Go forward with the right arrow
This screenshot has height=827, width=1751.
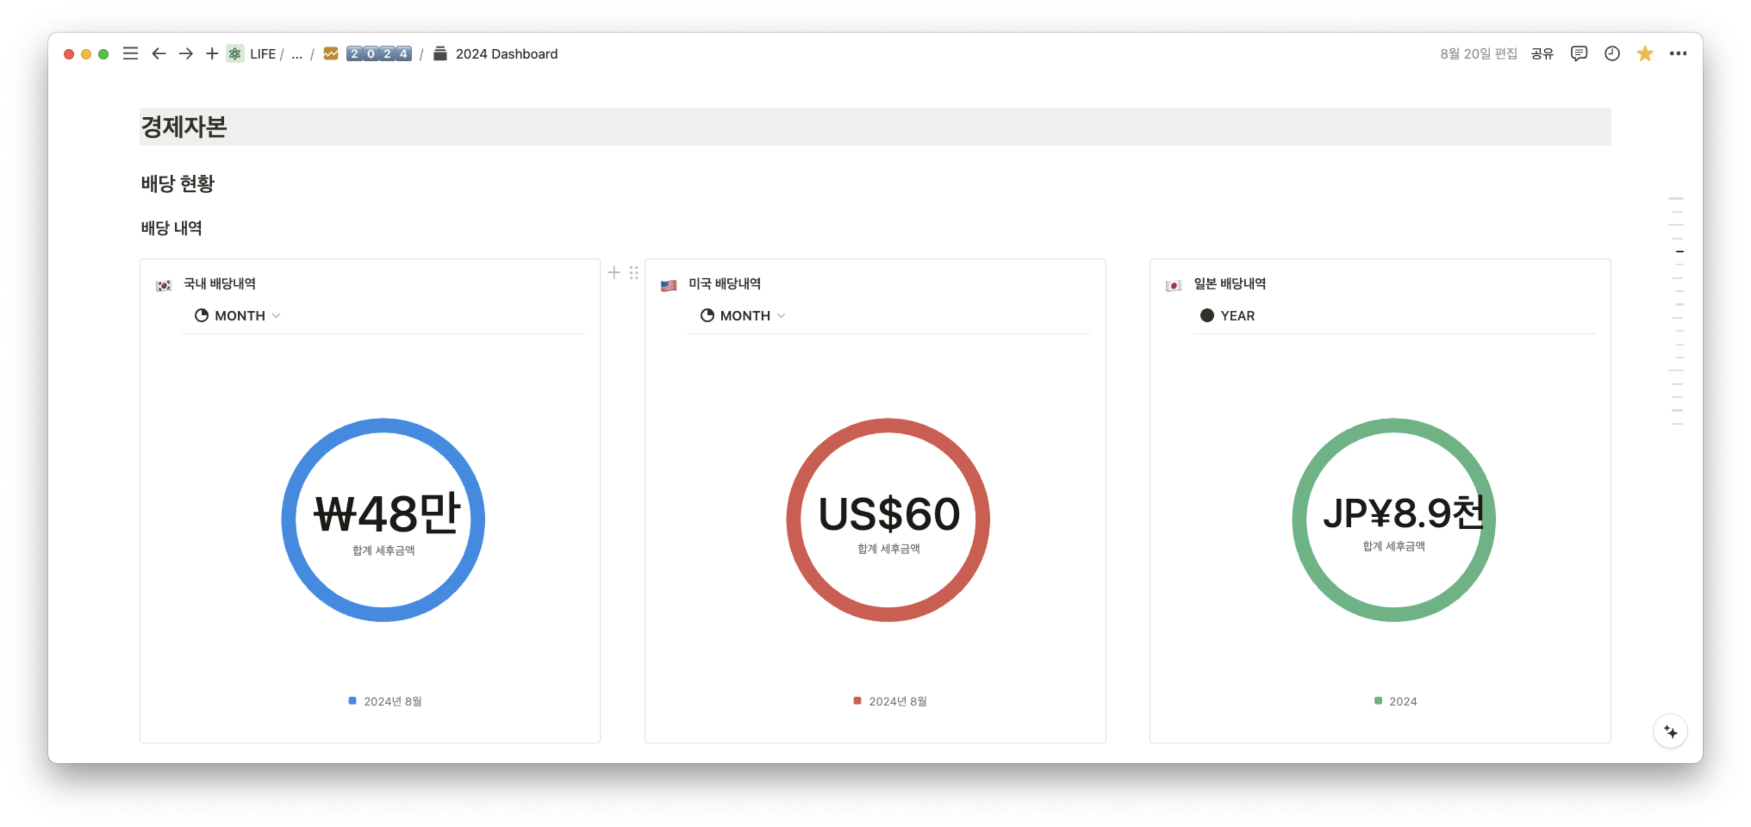coord(186,54)
